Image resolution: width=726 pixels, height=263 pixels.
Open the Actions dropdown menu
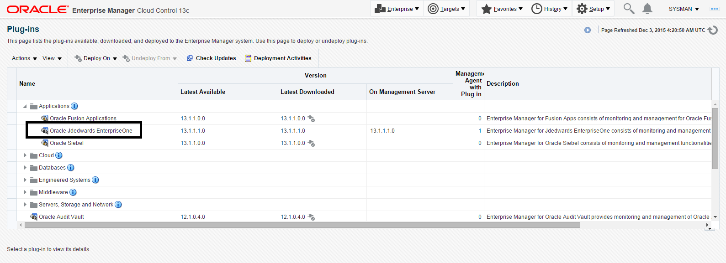coord(24,58)
